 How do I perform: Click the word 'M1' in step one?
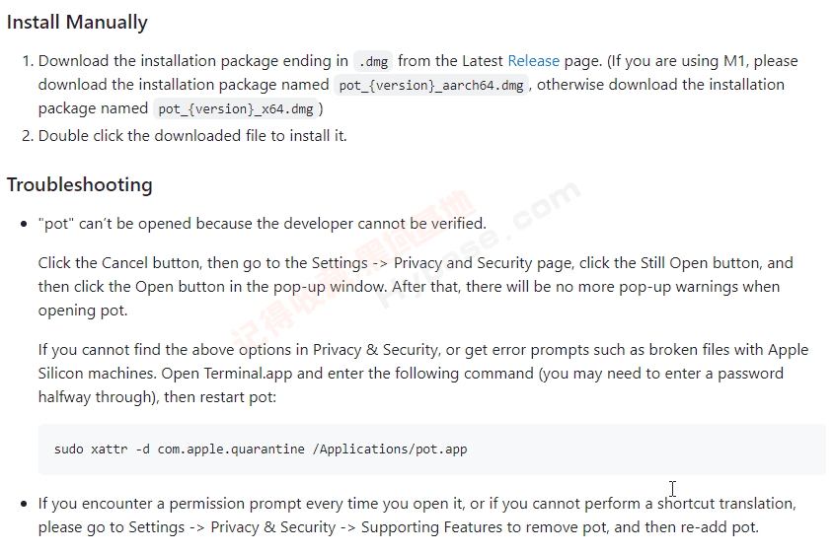(734, 61)
